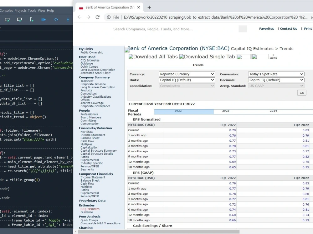Open the Projects menu
This screenshot has height=234, width=313.
(x=20, y=11)
